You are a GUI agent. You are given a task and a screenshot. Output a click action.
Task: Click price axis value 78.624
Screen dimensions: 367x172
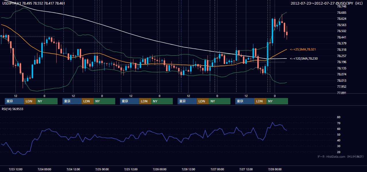[341, 19]
